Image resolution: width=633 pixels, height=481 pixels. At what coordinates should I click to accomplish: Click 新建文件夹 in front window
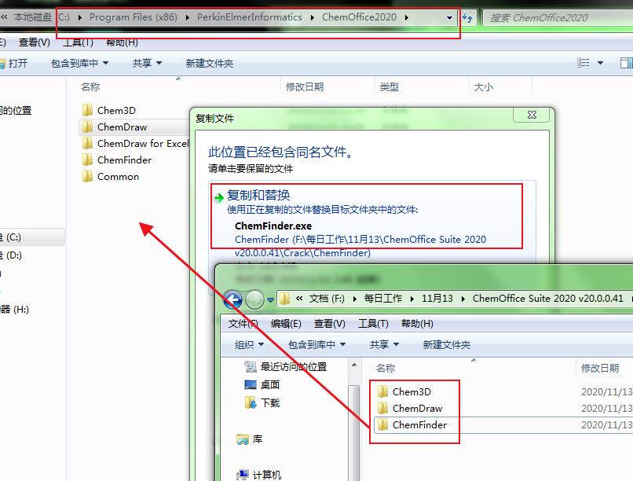click(447, 344)
